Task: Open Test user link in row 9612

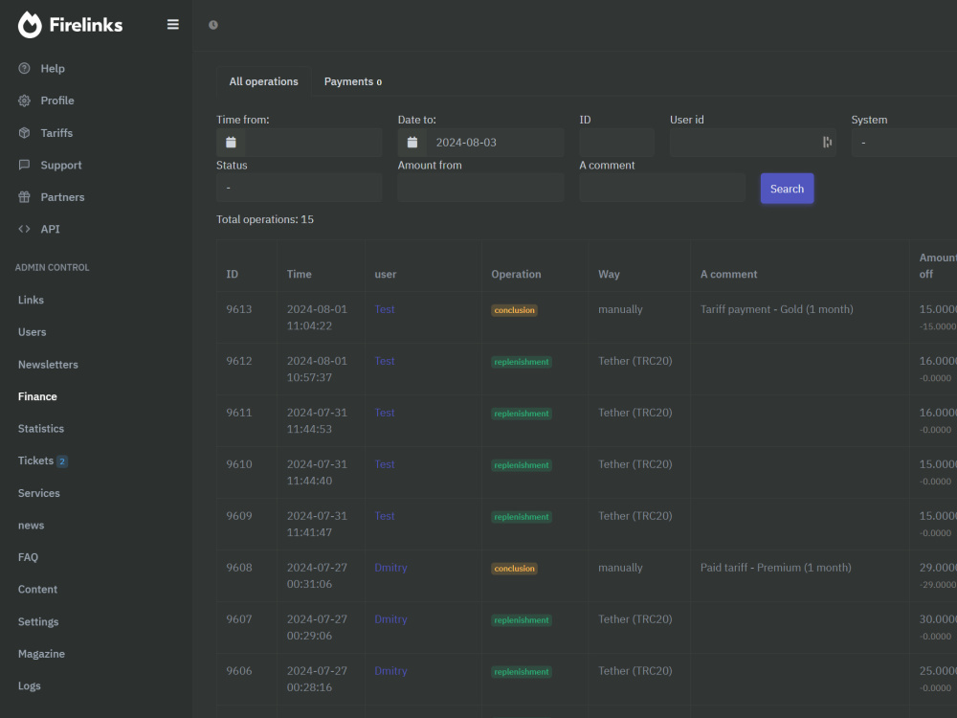Action: click(385, 361)
